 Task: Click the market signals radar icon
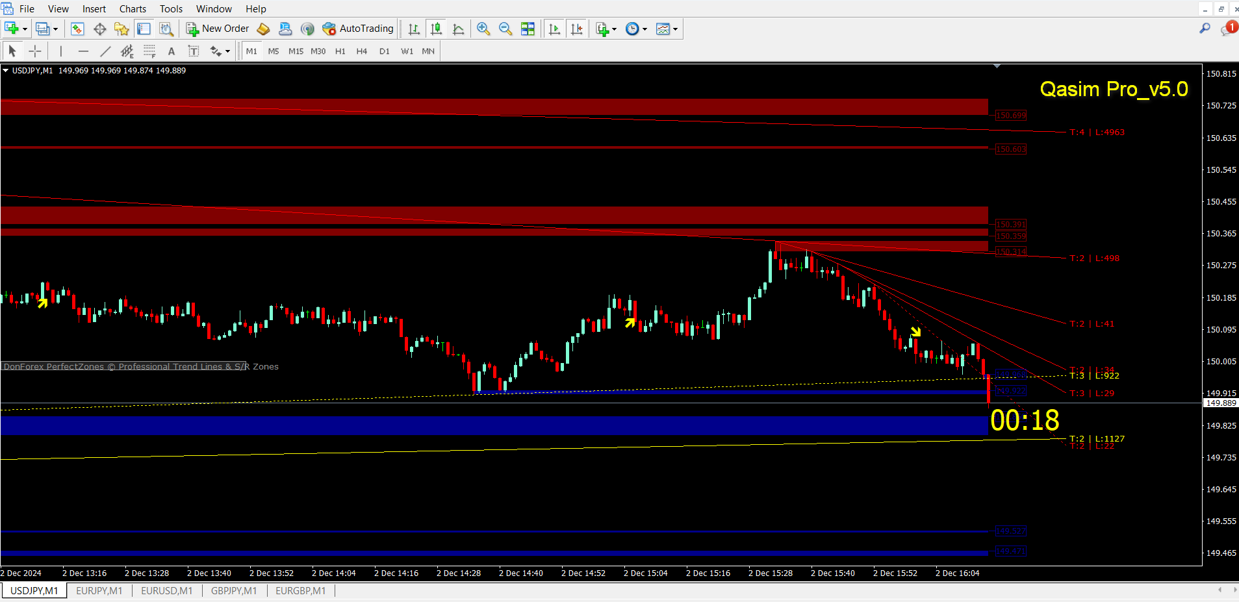click(x=307, y=29)
